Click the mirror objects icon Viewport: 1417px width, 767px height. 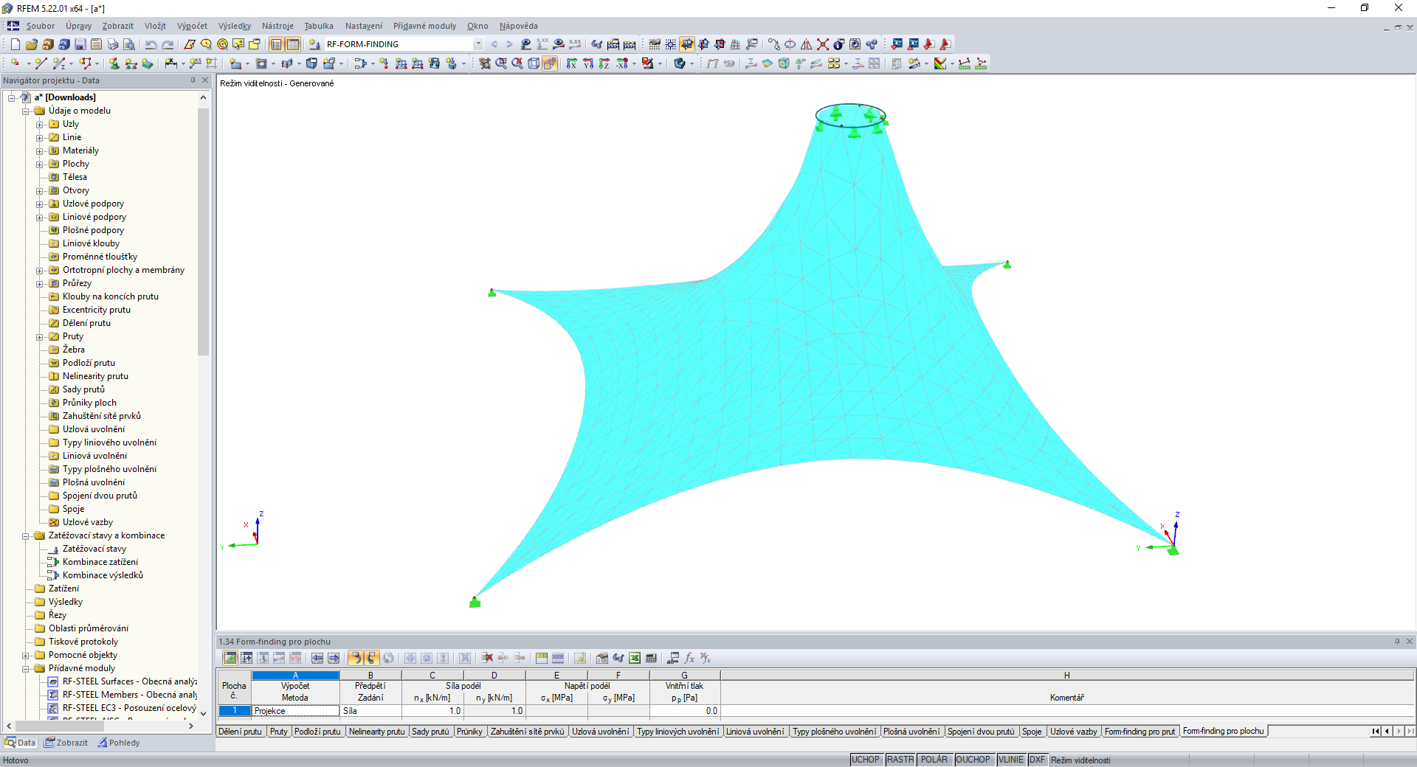[x=807, y=44]
